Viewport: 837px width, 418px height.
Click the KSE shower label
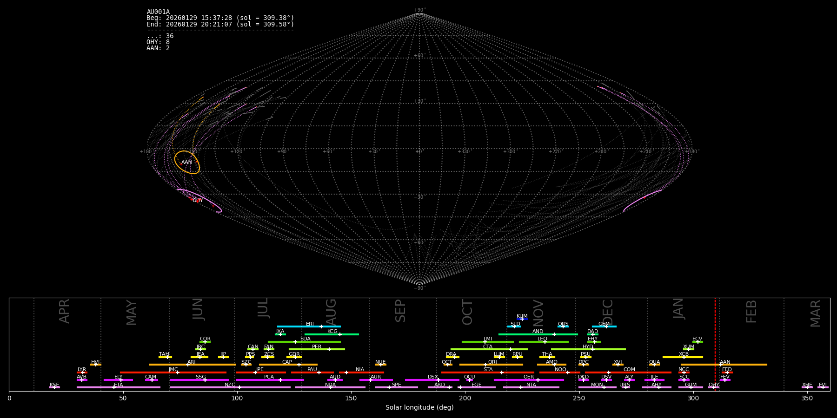click(54, 385)
